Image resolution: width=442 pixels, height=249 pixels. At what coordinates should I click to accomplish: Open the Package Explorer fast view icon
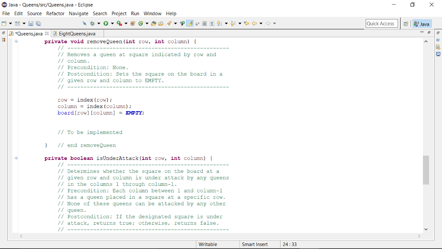coord(3,40)
